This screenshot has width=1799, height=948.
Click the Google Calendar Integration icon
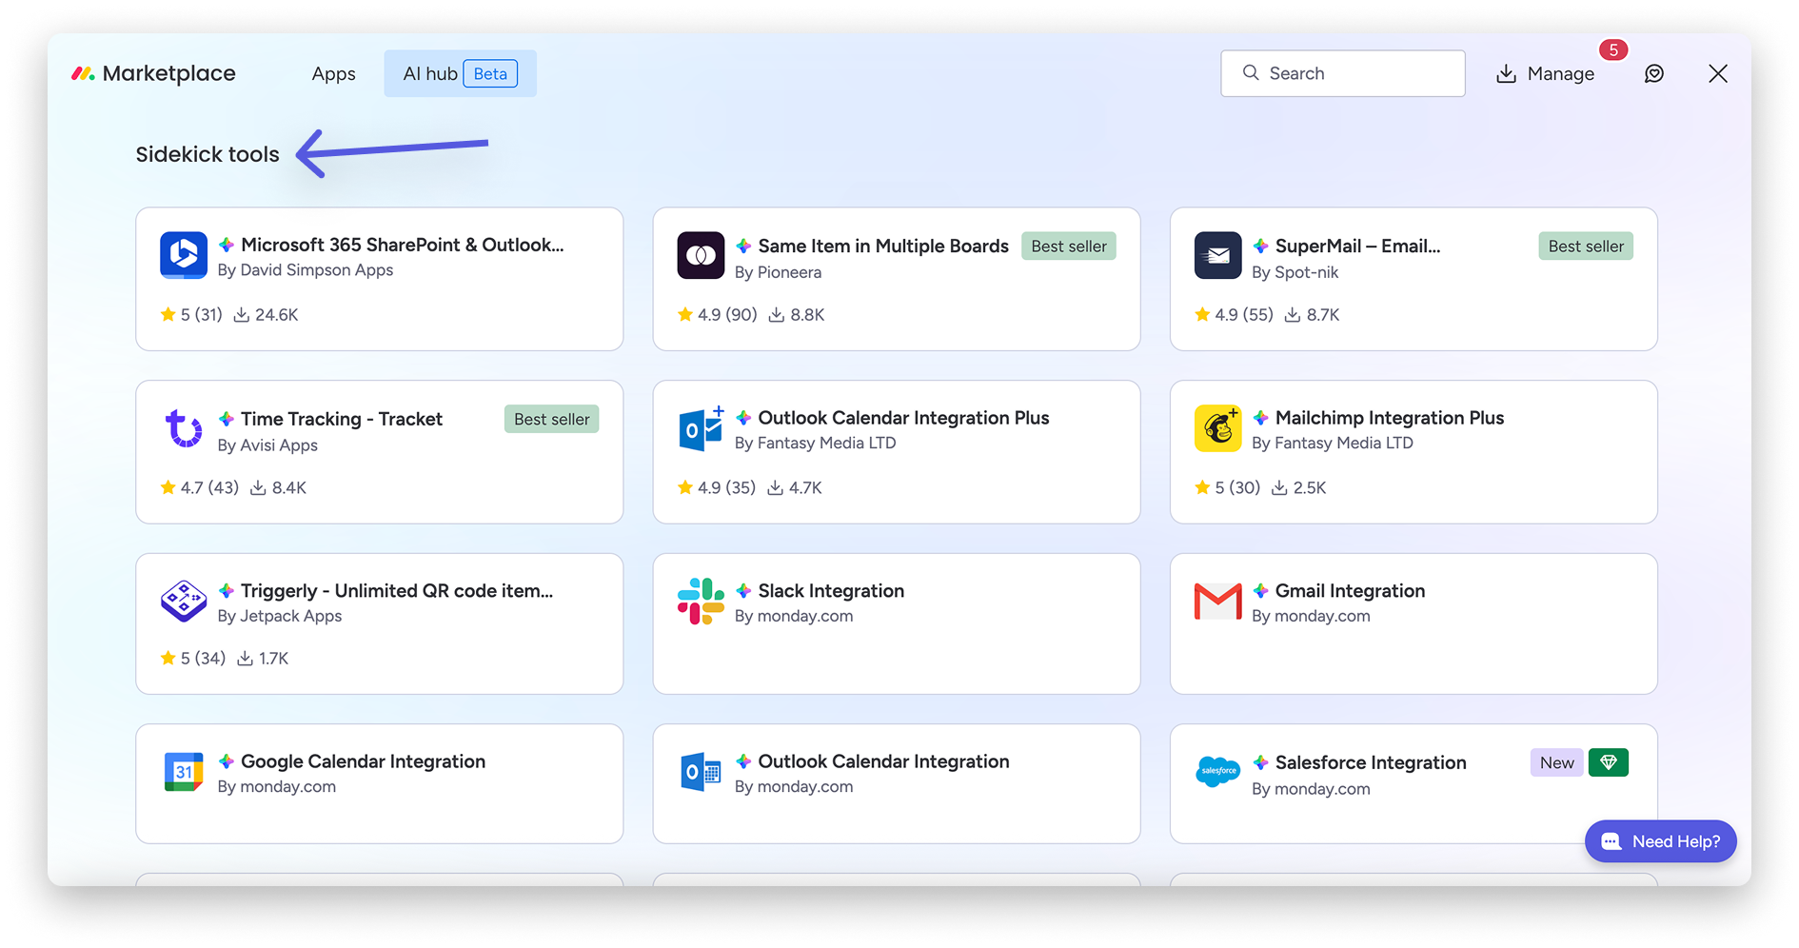(184, 772)
